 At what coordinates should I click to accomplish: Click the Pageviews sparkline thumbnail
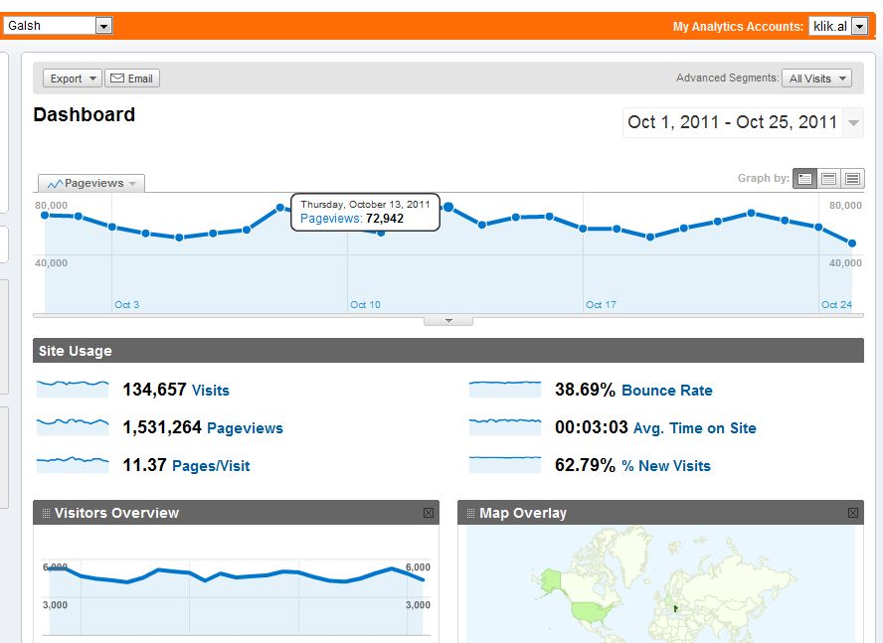point(73,426)
